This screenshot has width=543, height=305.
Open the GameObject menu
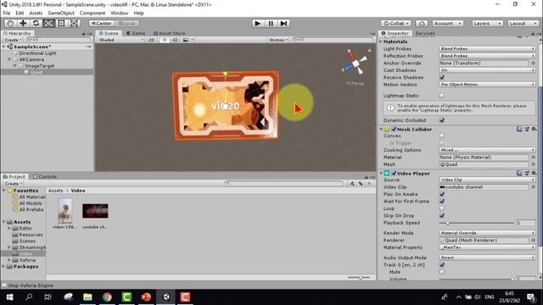click(61, 14)
